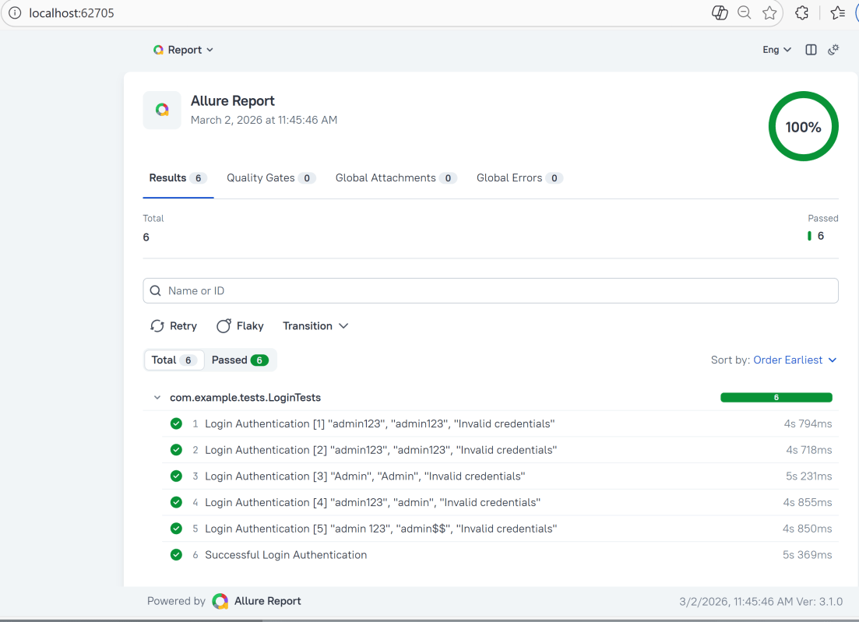The image size is (859, 622).
Task: Open Login Authentication [3] test result
Action: (364, 476)
